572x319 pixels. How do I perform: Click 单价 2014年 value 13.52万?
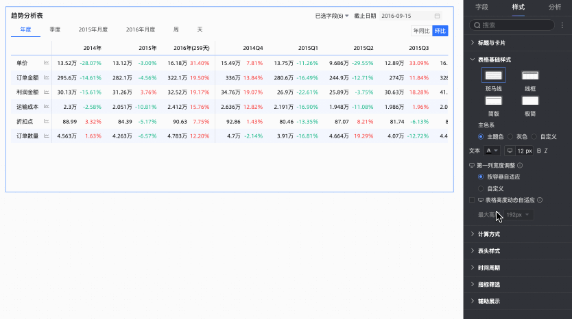click(x=67, y=63)
